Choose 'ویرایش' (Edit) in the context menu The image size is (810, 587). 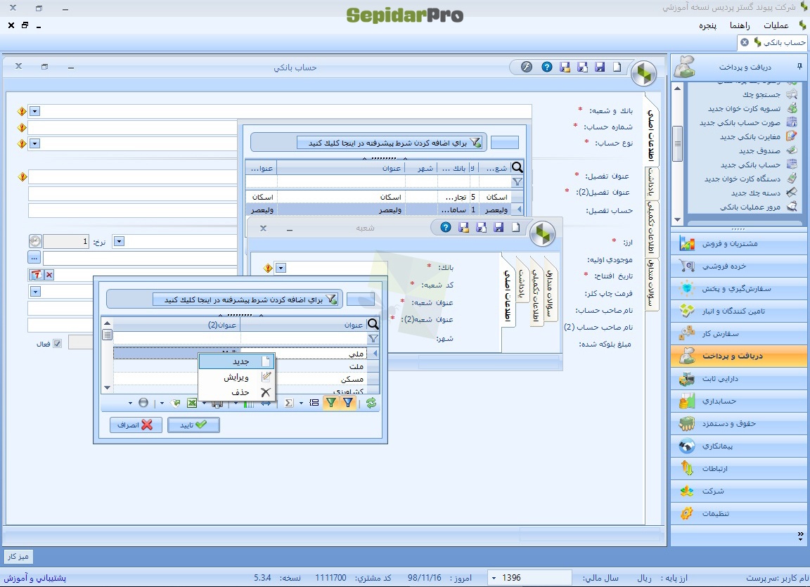236,377
